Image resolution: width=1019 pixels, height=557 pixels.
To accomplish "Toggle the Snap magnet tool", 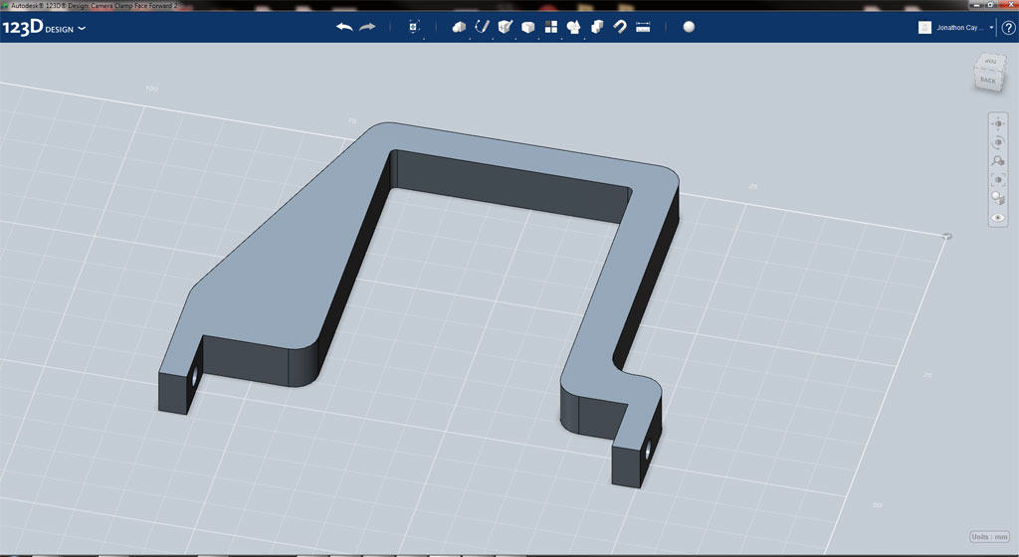I will pos(620,27).
